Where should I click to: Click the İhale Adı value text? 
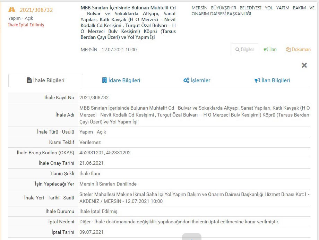[x=195, y=115]
